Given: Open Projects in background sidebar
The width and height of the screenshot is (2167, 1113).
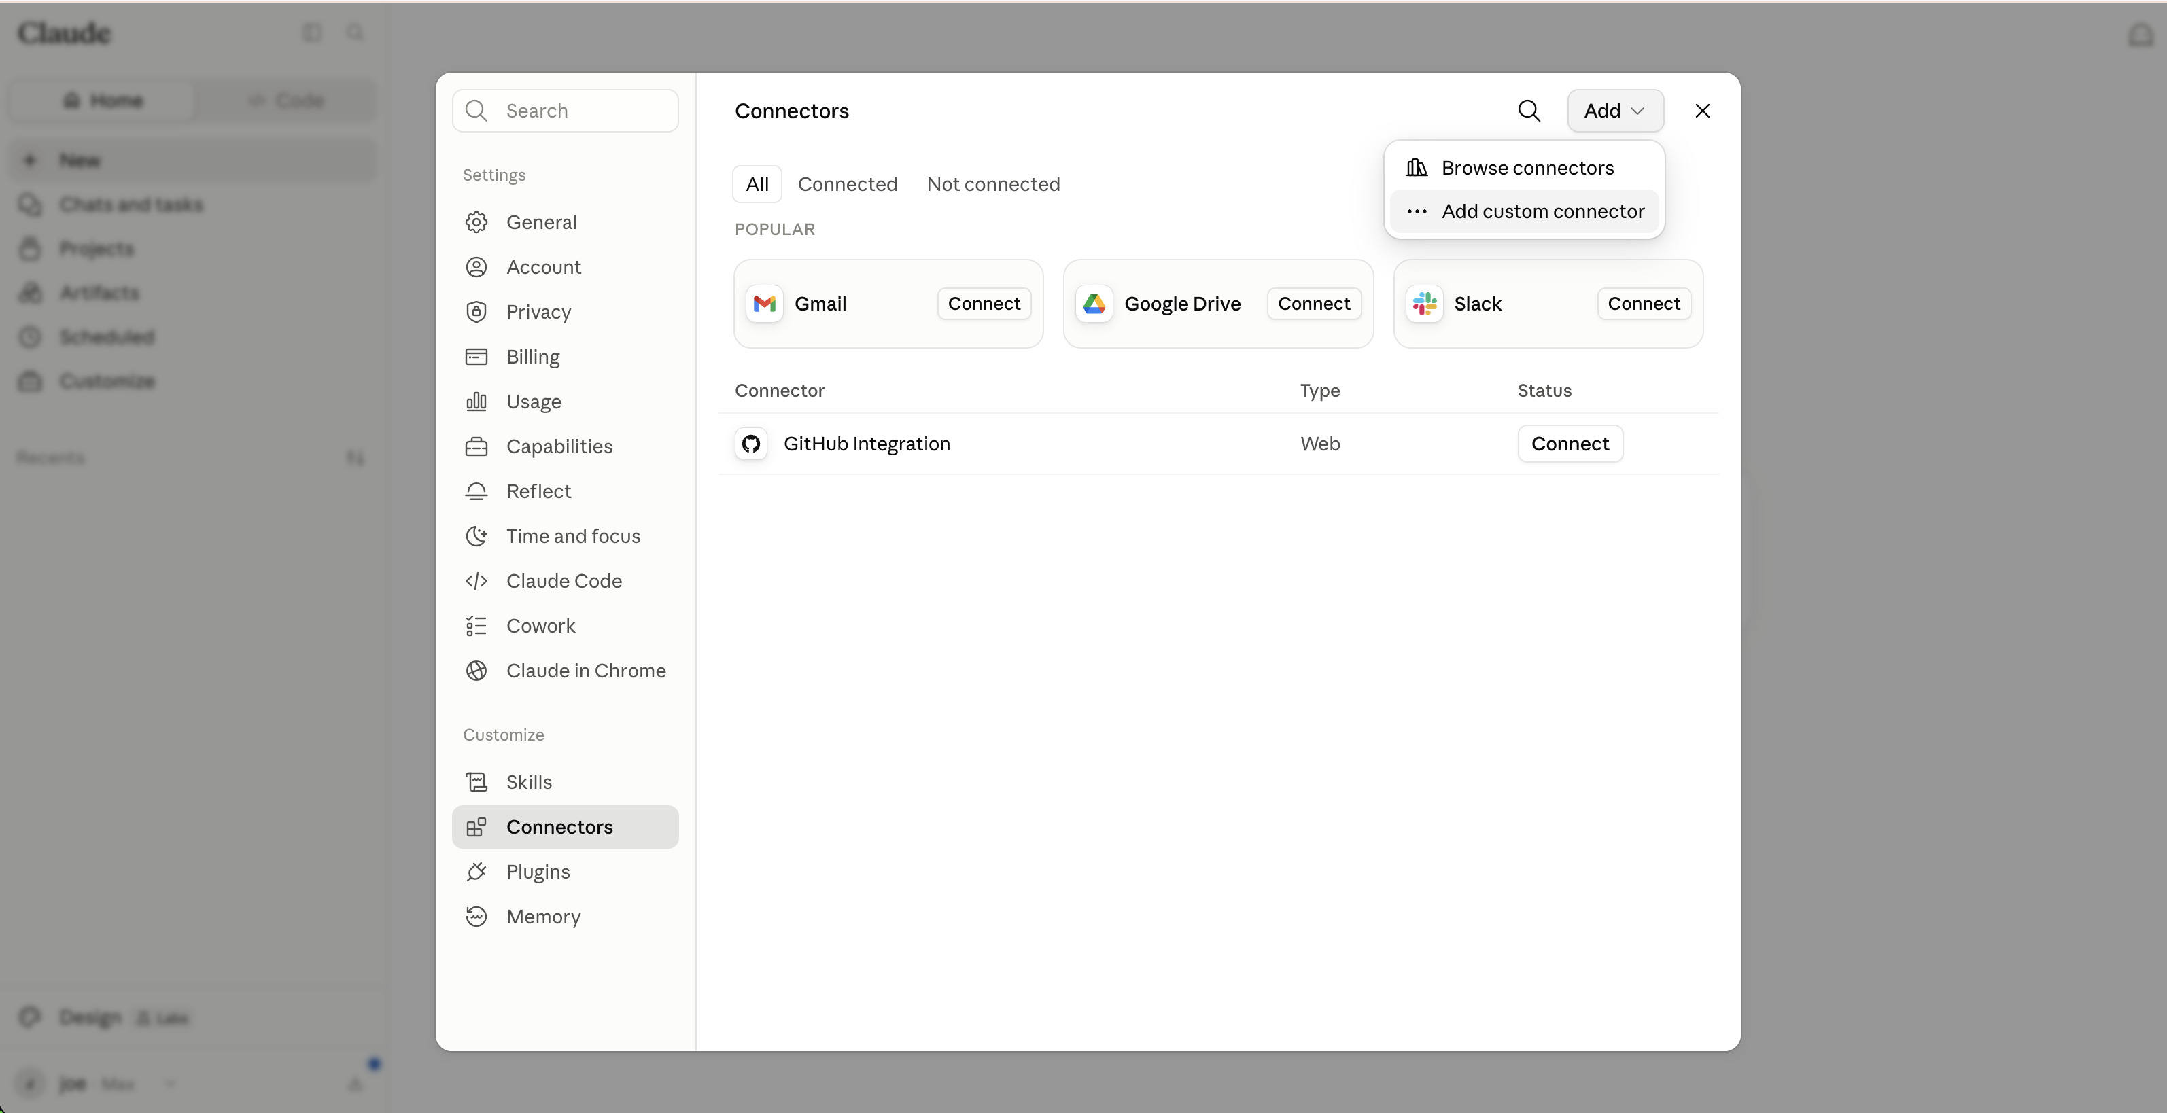Looking at the screenshot, I should pyautogui.click(x=192, y=249).
